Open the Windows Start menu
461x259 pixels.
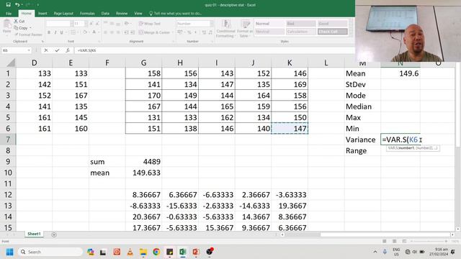9,252
